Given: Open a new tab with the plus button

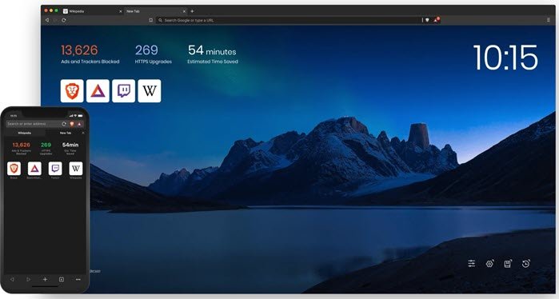Looking at the screenshot, I should tap(192, 11).
